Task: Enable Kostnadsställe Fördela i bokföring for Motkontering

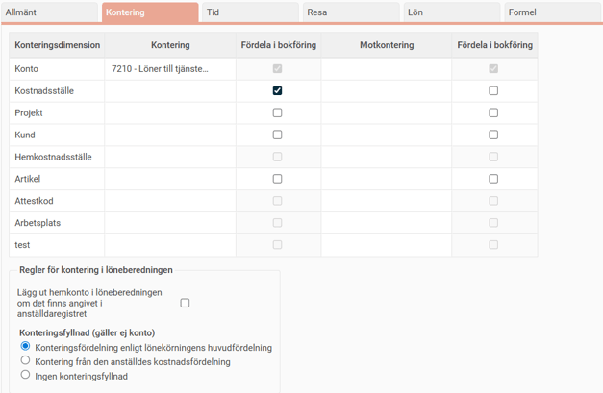Action: coord(493,91)
